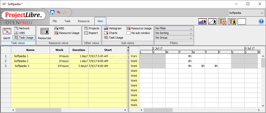Click the Softpedia 3 task name
266x113 pixels.
point(22,66)
